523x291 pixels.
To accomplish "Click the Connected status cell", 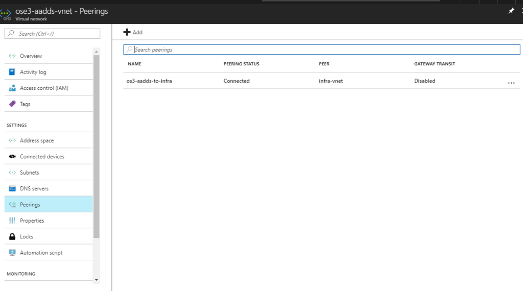I will pos(236,81).
